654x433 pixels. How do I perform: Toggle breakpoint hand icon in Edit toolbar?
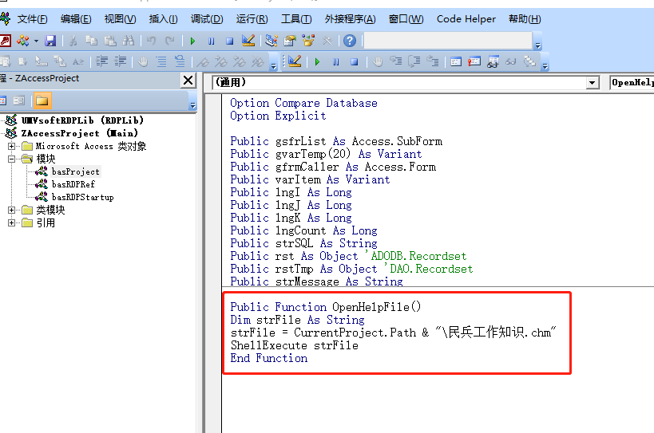tap(143, 62)
